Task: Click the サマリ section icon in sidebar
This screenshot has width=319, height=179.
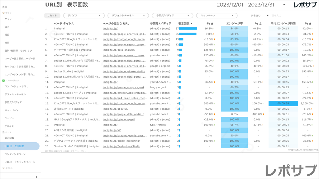Action: coord(3,13)
